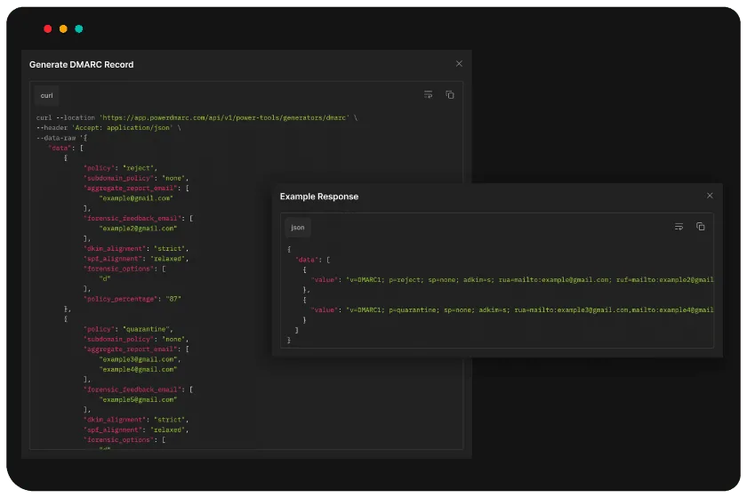Select the curl language tab

coord(46,95)
